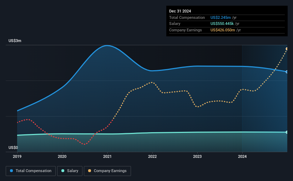293x181 pixels.
Task: Click the Company Earnings tooltip row label
Action: point(185,30)
